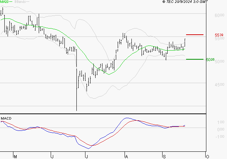Click the MACD -100 axis label
This screenshot has width=227, height=159.
tap(220, 137)
